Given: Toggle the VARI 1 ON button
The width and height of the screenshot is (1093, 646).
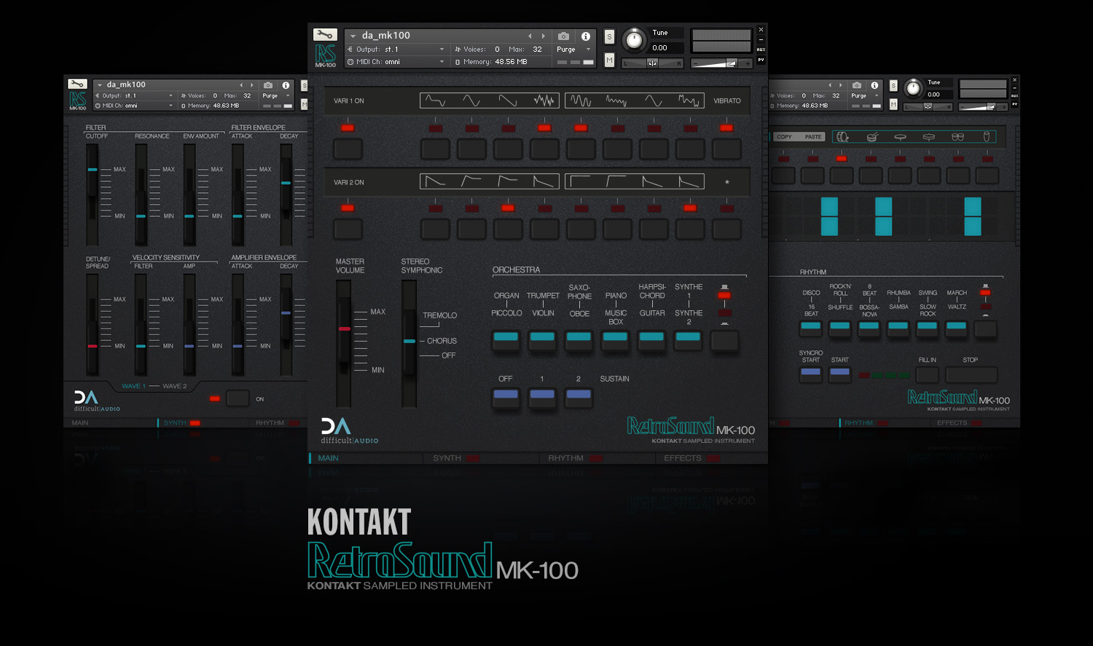Looking at the screenshot, I should coord(348,149).
